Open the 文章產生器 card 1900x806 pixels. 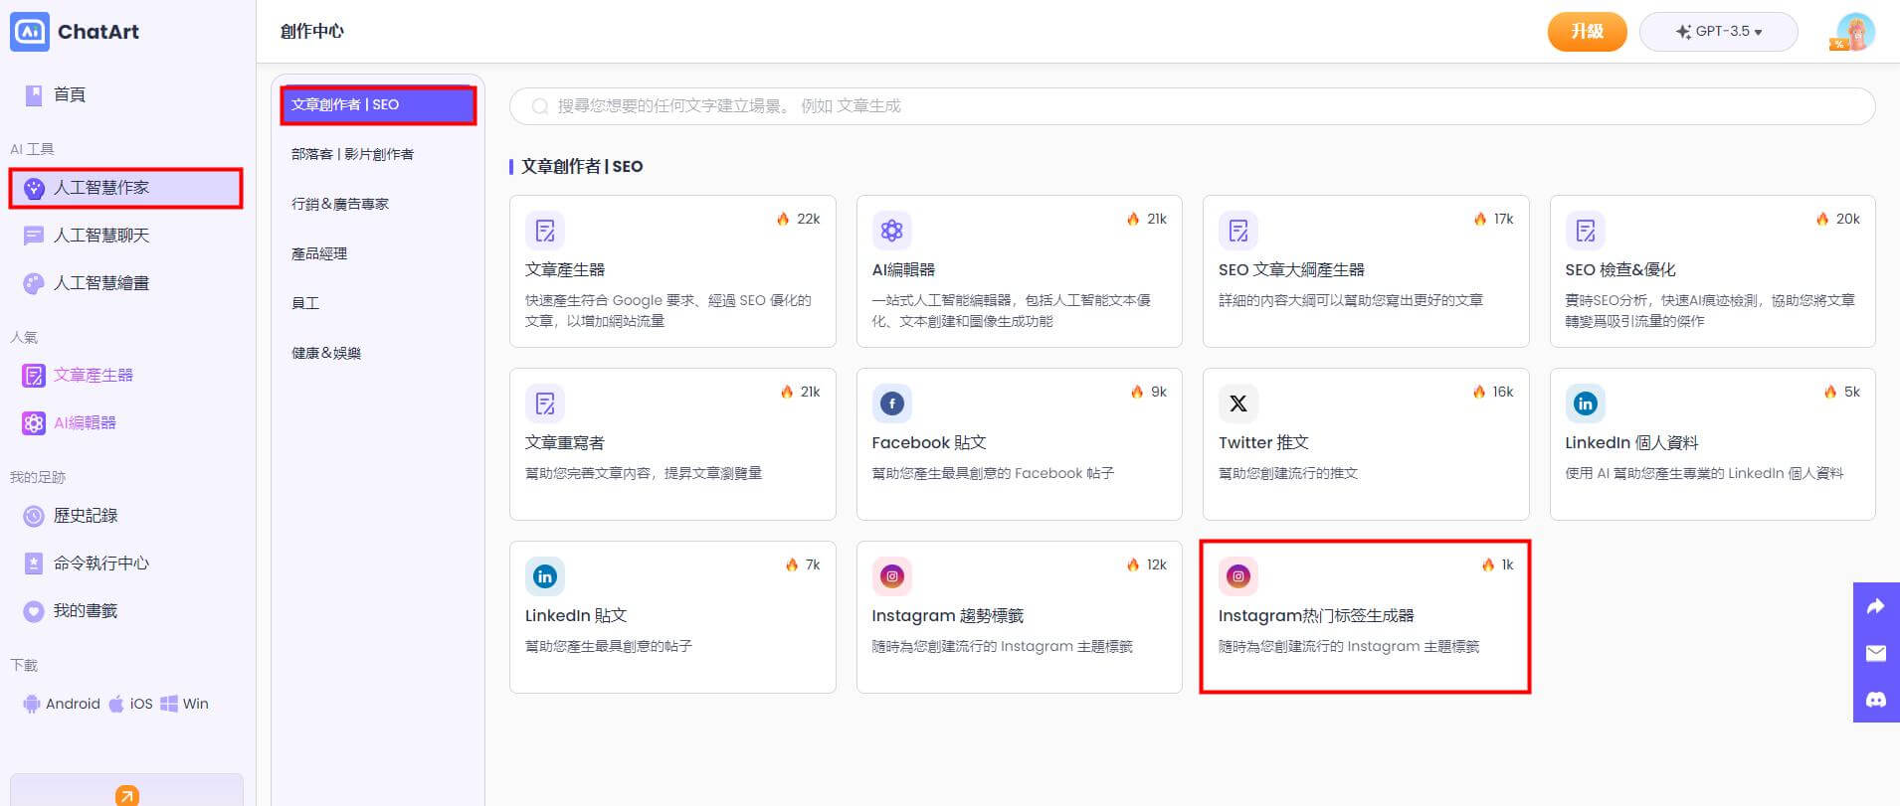pos(672,271)
